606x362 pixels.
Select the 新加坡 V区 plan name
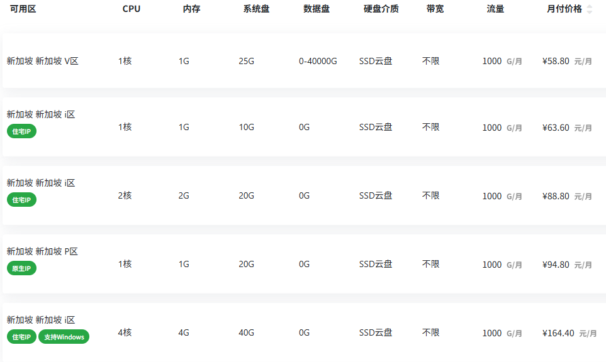[43, 61]
